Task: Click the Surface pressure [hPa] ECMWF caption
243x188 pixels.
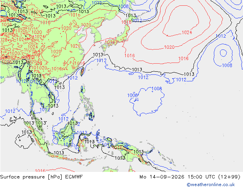Action: tap(41, 177)
